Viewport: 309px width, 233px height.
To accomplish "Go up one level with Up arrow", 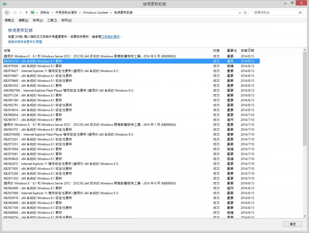I will coord(27,12).
